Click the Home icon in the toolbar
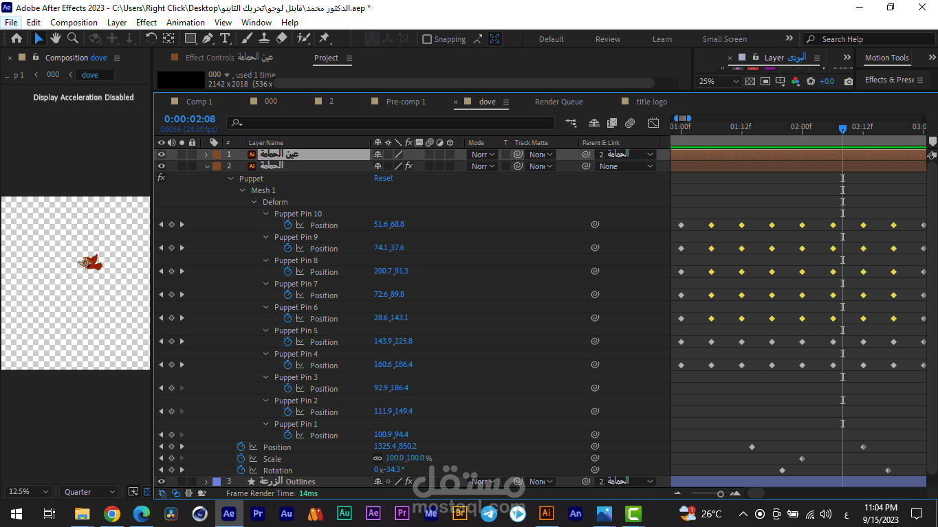Screen dimensions: 938x527 click(17, 38)
